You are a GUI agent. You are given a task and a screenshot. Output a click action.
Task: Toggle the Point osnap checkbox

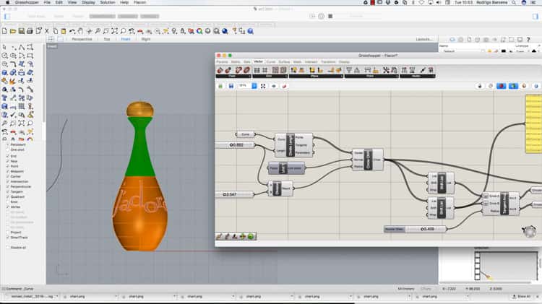[x=8, y=166]
